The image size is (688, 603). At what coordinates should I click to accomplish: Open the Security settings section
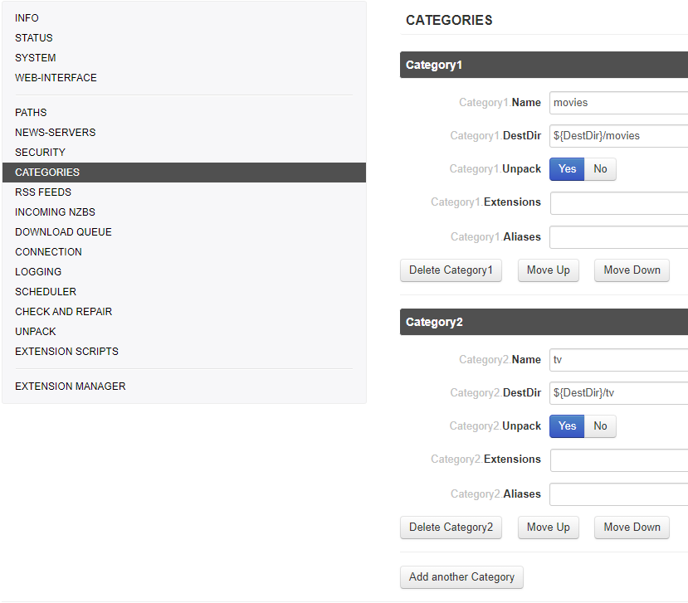pyautogui.click(x=40, y=153)
